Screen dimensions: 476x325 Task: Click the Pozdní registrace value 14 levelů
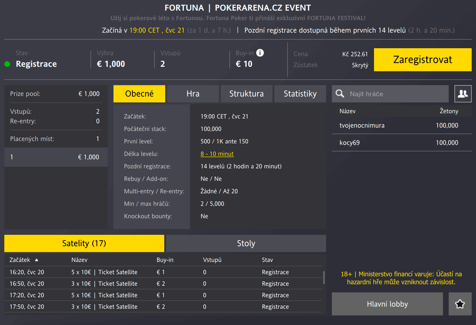pos(241,166)
